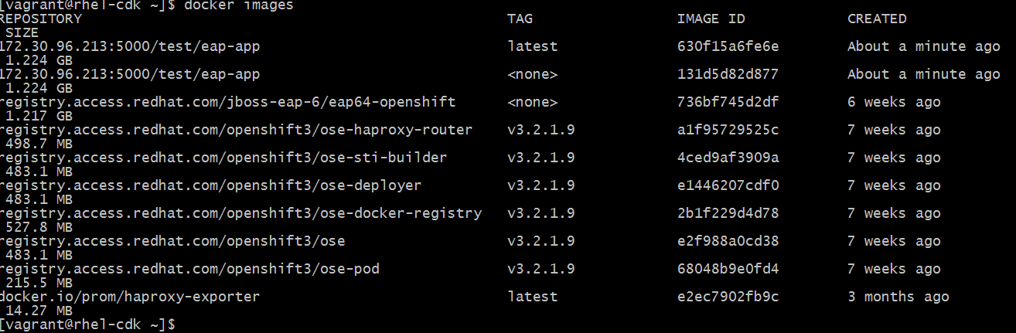Screen dimensions: 1016x333
Task: Click the image ID e2ec7902fb9c
Action: [728, 297]
